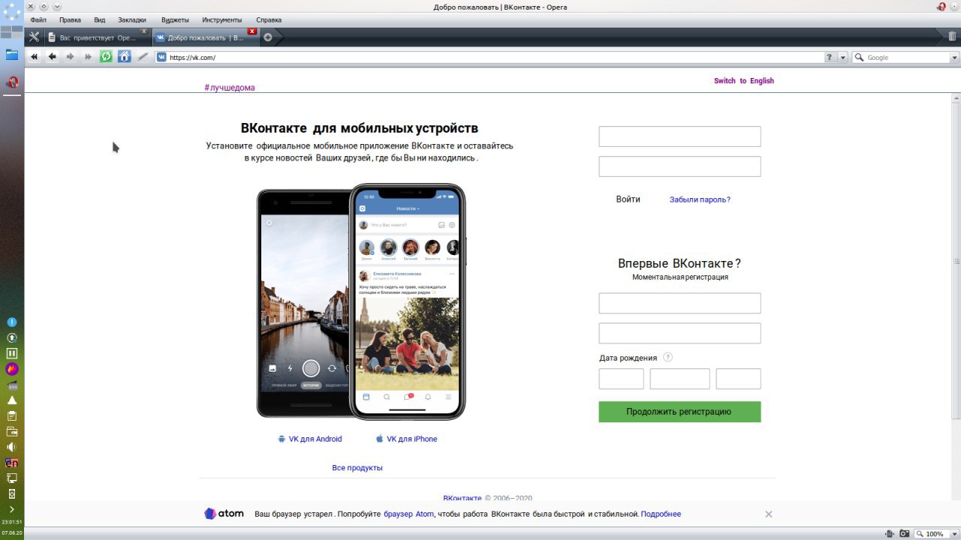Close the 'Вас приветствует Opera' tab

click(144, 31)
